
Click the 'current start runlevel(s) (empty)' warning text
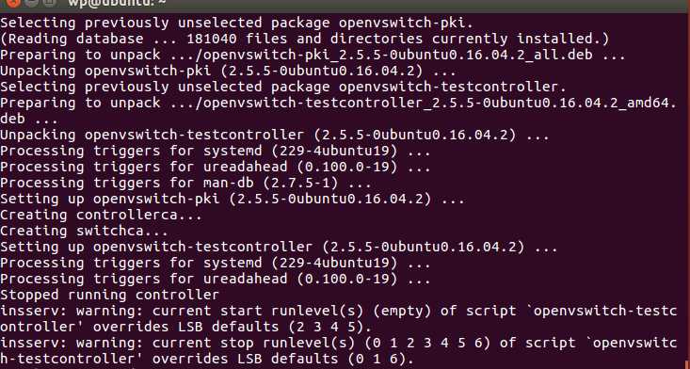[292, 311]
